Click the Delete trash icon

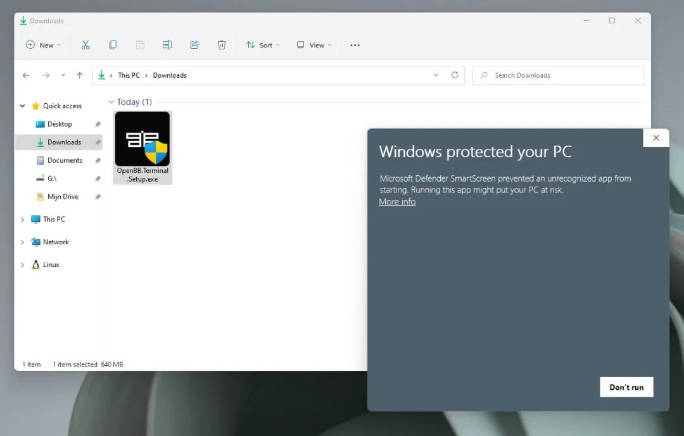(222, 45)
